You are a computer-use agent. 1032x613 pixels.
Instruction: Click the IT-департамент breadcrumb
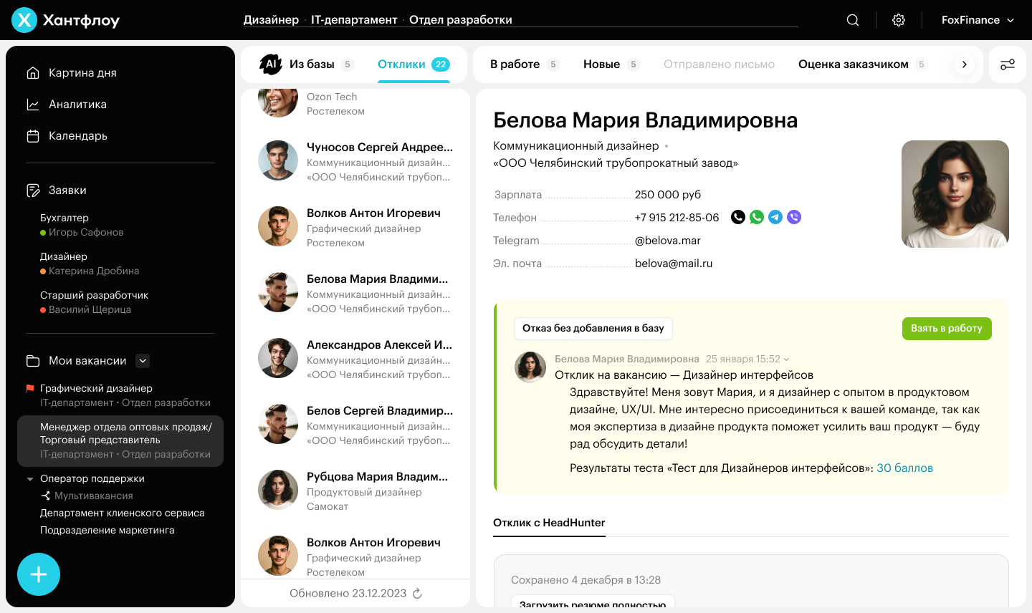354,20
